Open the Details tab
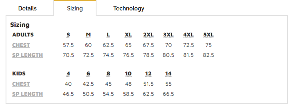This screenshot has height=105, width=296. click(x=27, y=8)
